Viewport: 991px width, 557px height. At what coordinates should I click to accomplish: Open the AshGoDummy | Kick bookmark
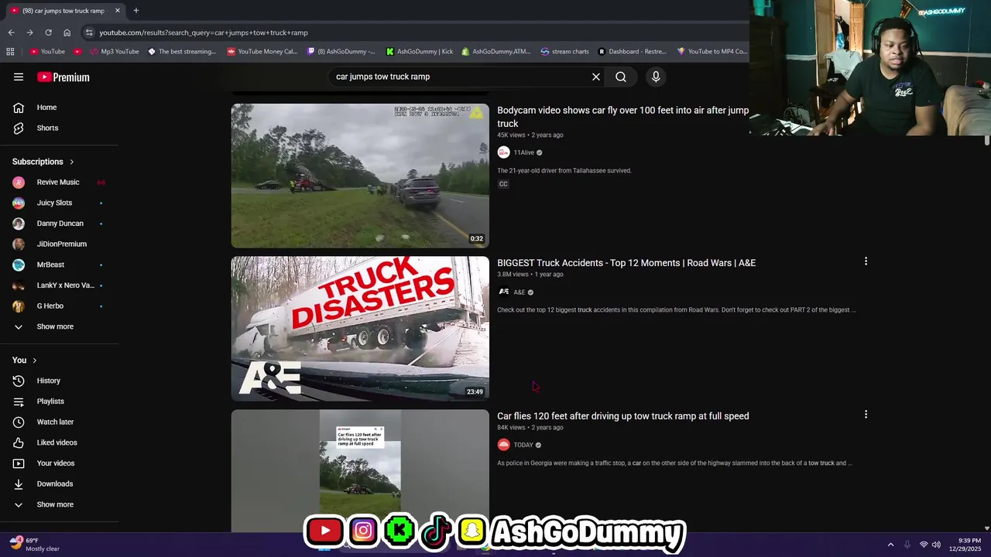coord(420,52)
